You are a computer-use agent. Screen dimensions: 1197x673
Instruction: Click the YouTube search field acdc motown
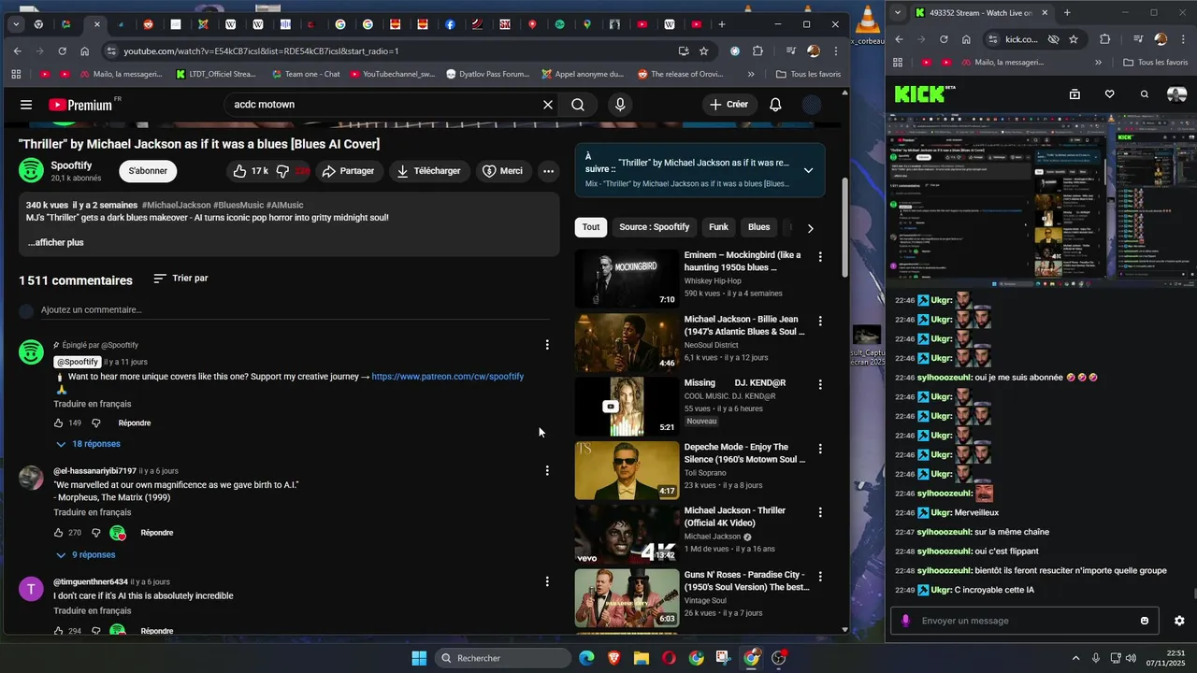[x=383, y=105]
